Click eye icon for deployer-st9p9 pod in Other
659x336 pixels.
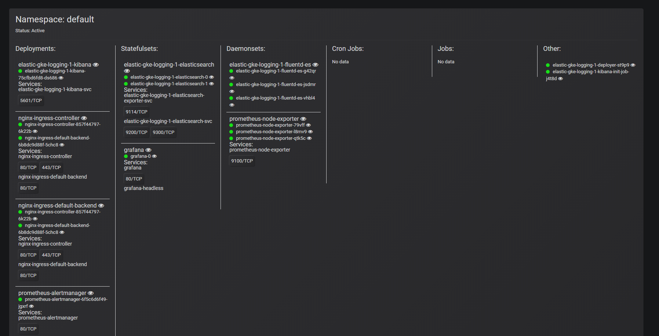coord(633,65)
